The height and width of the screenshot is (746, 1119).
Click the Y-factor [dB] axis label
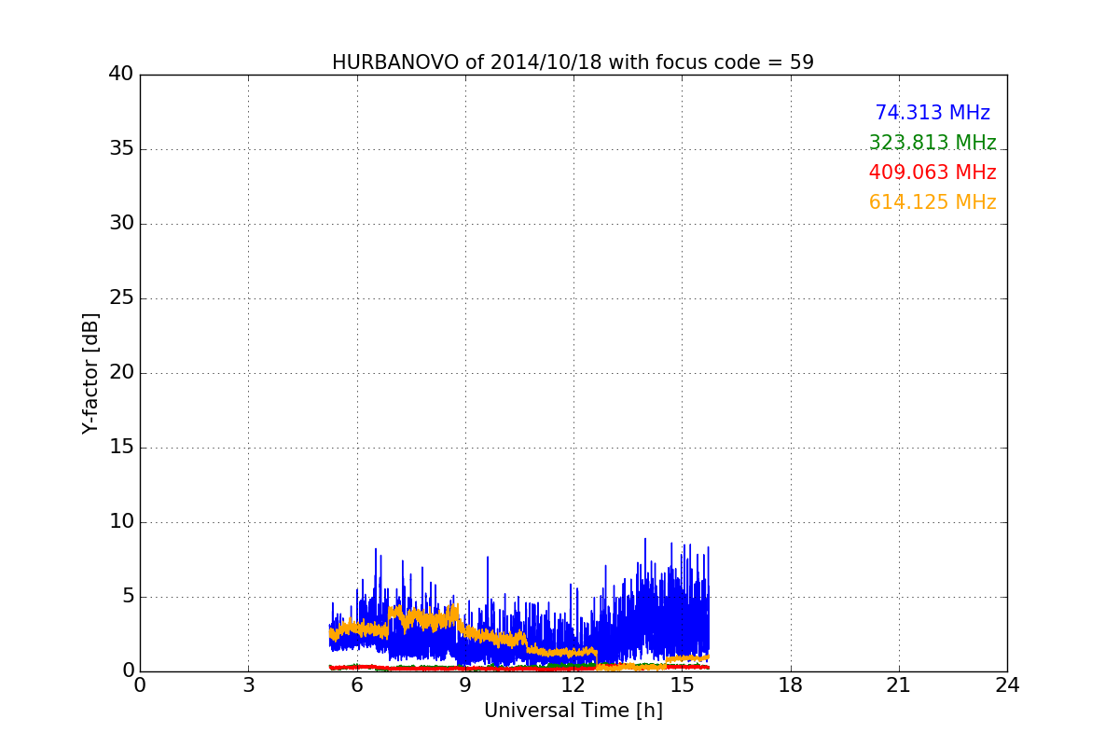[90, 373]
